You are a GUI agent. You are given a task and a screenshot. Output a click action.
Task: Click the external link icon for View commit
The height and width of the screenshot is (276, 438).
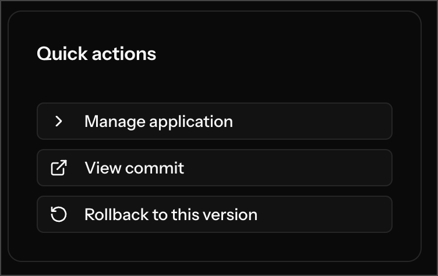pyautogui.click(x=59, y=168)
